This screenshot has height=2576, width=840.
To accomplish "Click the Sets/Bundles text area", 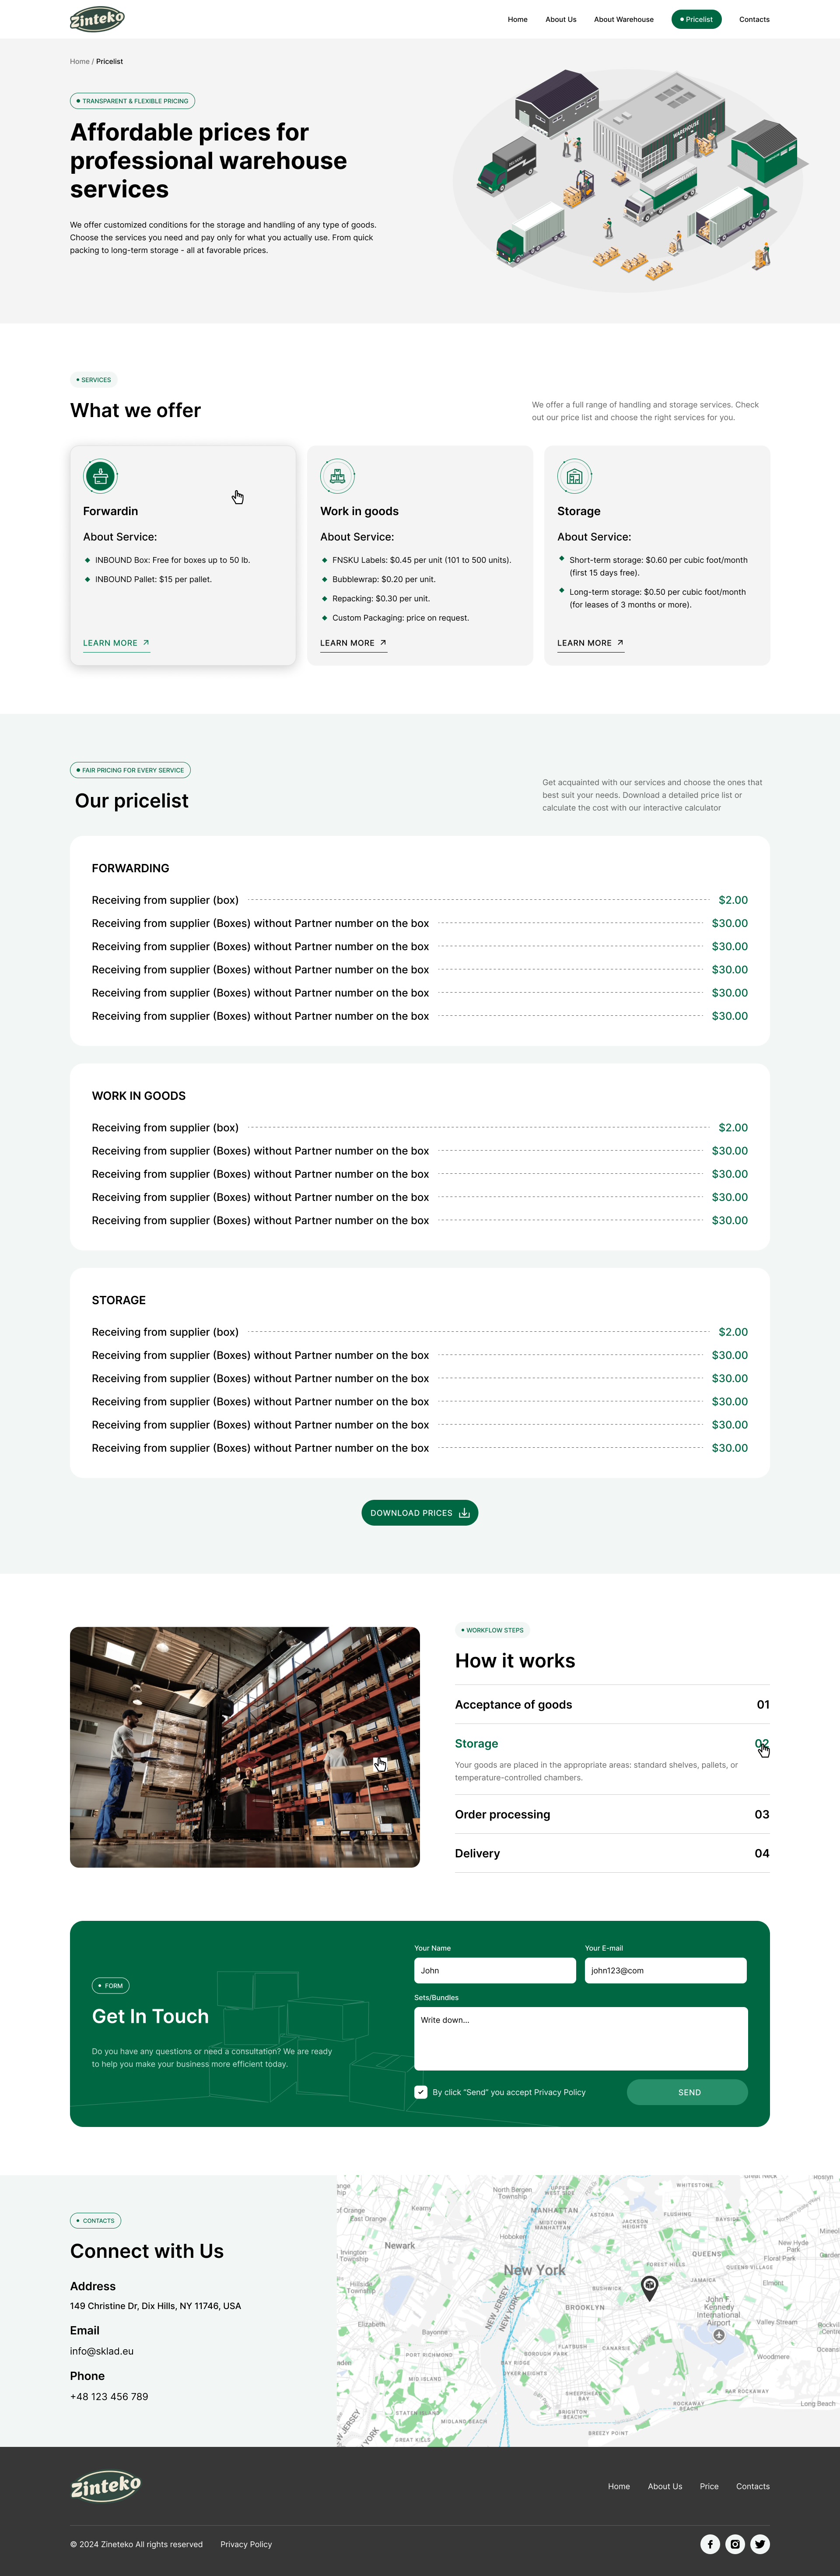I will point(581,2038).
